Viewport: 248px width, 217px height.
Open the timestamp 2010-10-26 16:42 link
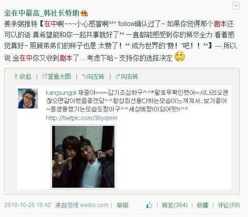coord(28,205)
